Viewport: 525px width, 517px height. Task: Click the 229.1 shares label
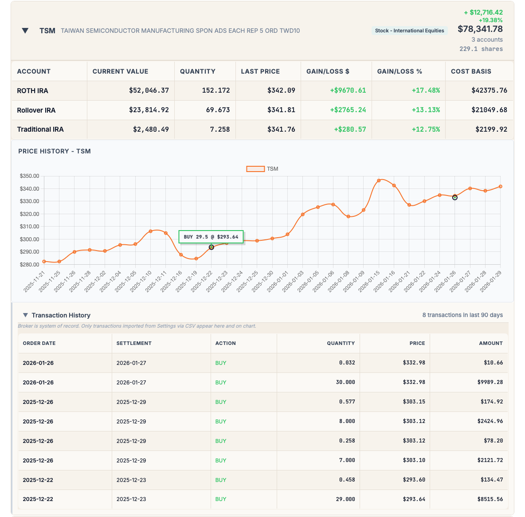[481, 49]
